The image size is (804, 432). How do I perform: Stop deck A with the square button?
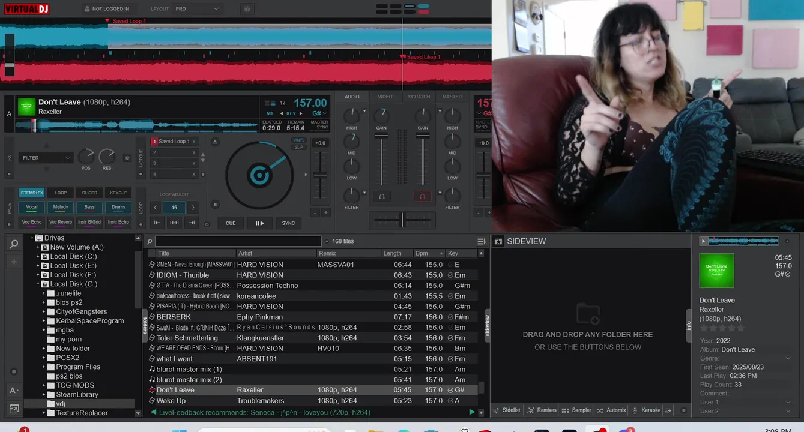coord(216,205)
